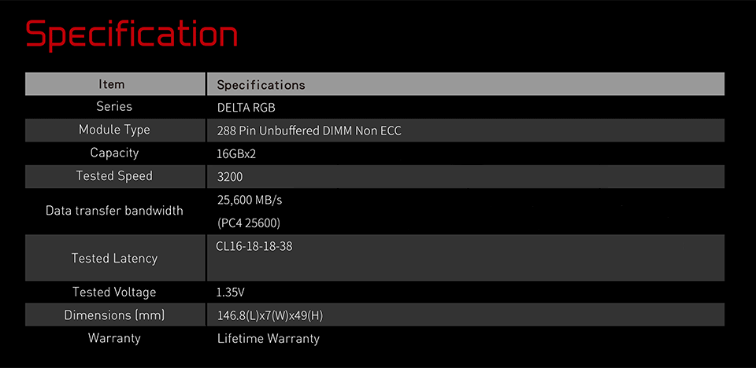Select the 146.8(L)x7(W)x49(H) dimensions value
This screenshot has height=368, width=756.
click(x=270, y=316)
